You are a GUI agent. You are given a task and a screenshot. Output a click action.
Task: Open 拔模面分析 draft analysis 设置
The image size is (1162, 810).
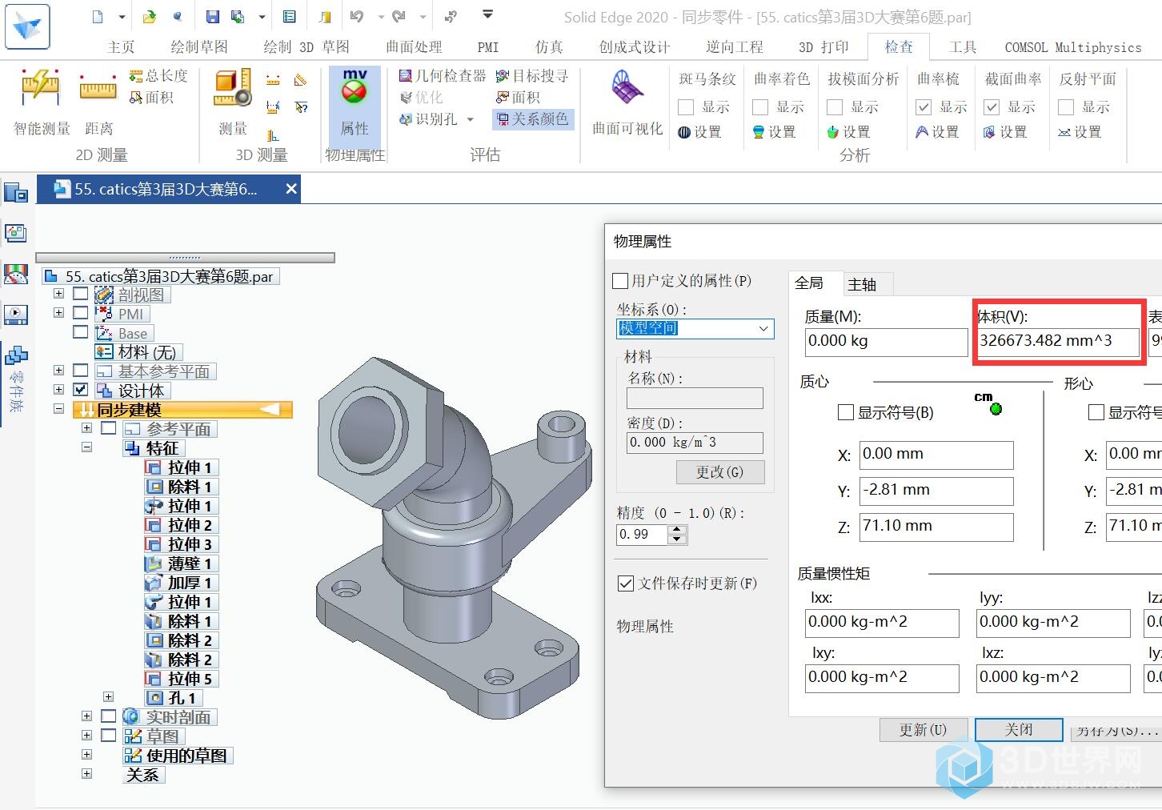tap(848, 132)
